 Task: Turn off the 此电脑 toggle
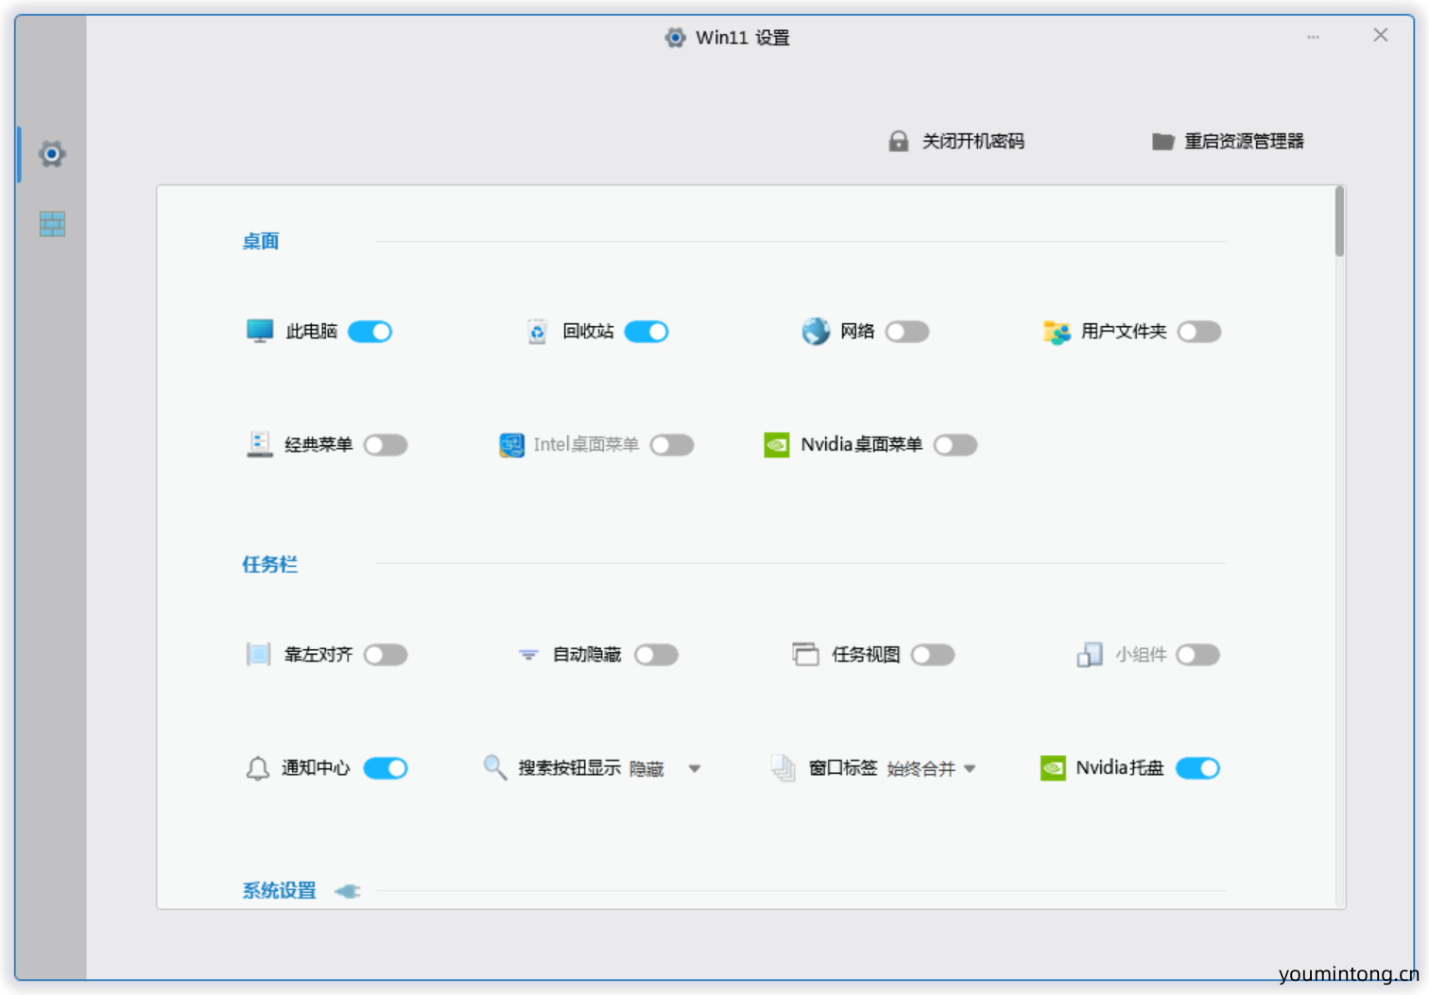(370, 332)
